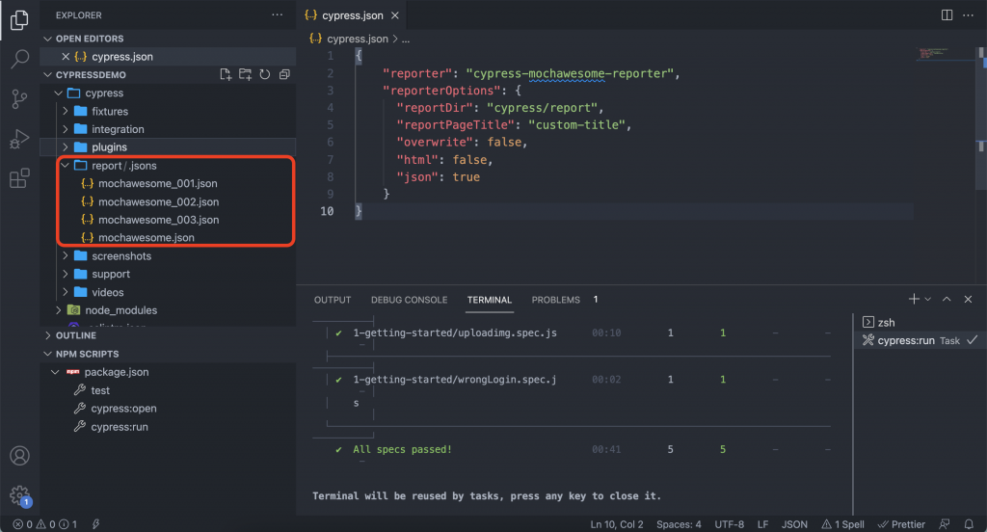Click the New File icon in CYPRESSDEMO header
987x532 pixels.
tap(226, 74)
